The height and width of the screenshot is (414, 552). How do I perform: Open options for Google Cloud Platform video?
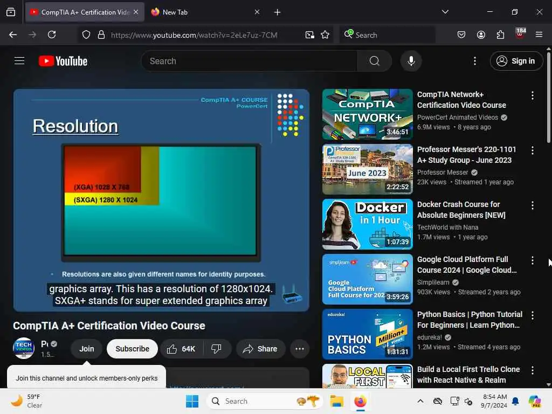(532, 260)
